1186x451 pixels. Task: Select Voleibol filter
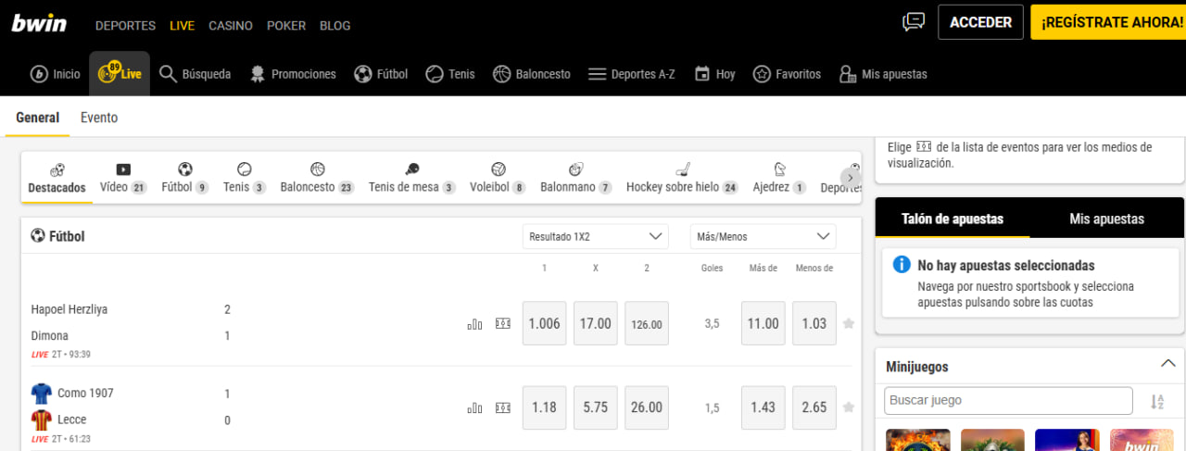(x=498, y=179)
